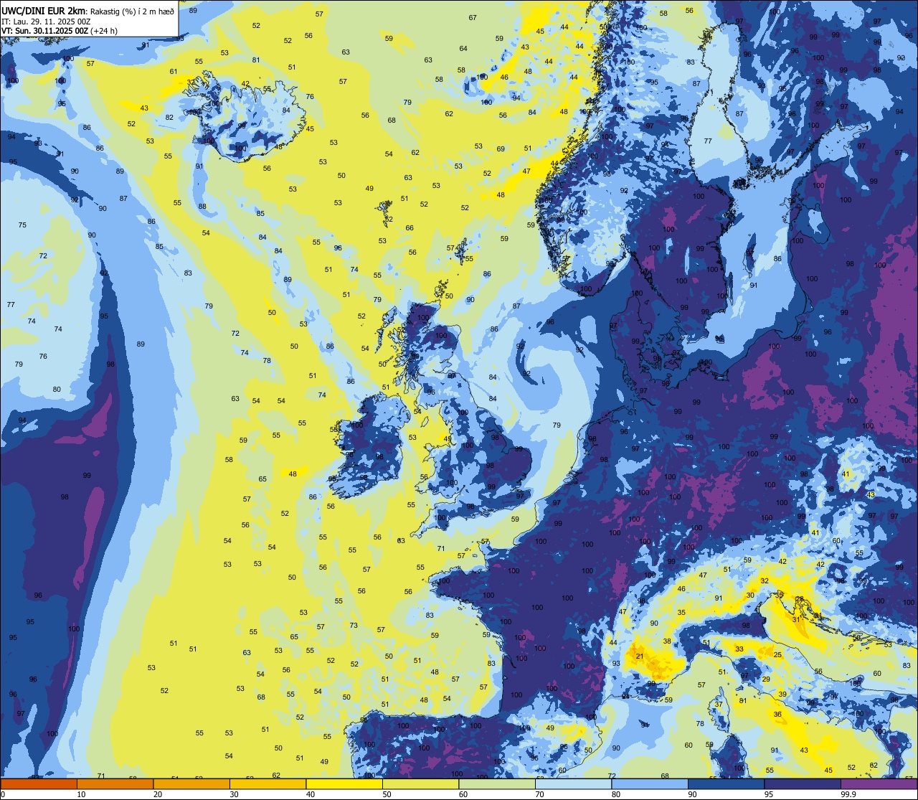
Task: Click the map value '29' over Italy
Action: (x=766, y=679)
